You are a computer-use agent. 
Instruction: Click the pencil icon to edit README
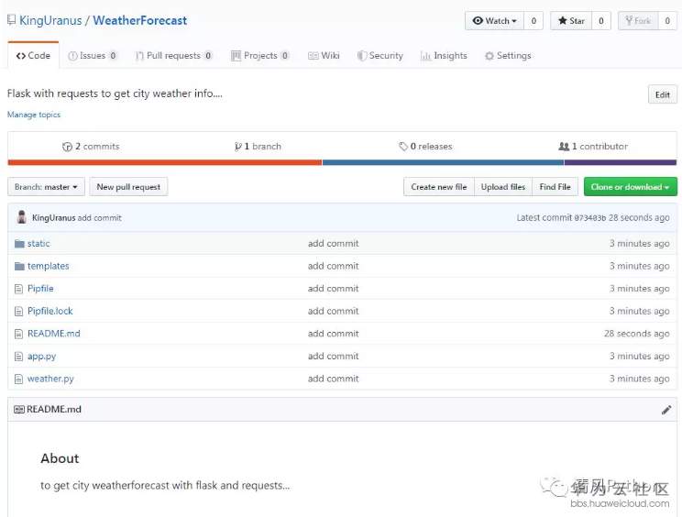(x=666, y=410)
